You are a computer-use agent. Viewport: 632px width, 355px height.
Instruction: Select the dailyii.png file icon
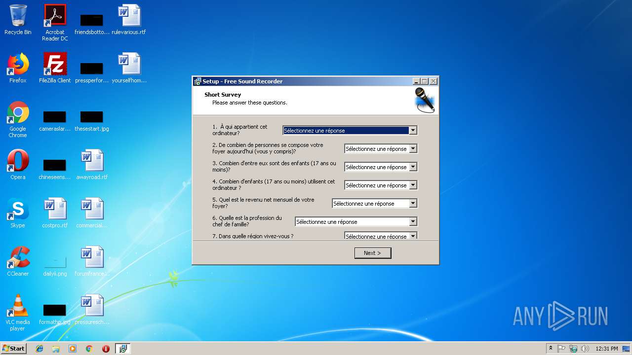coord(55,265)
